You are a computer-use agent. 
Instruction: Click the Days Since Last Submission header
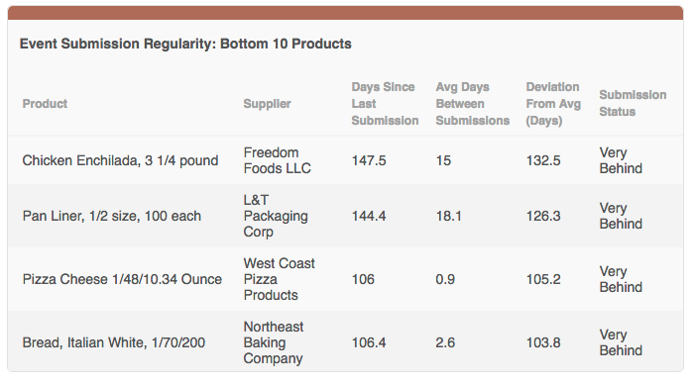(385, 104)
